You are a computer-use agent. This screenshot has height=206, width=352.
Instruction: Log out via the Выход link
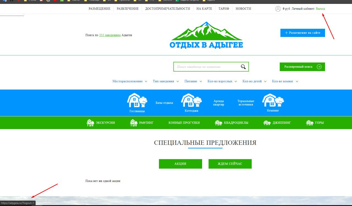point(320,9)
